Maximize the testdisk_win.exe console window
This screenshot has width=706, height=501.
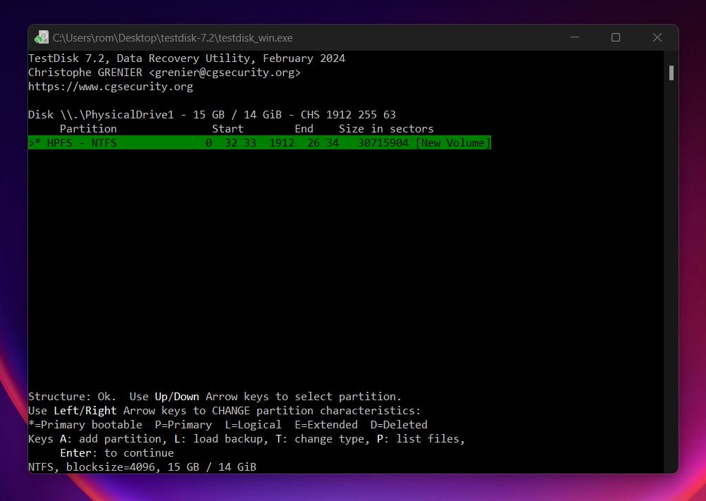pyautogui.click(x=616, y=37)
